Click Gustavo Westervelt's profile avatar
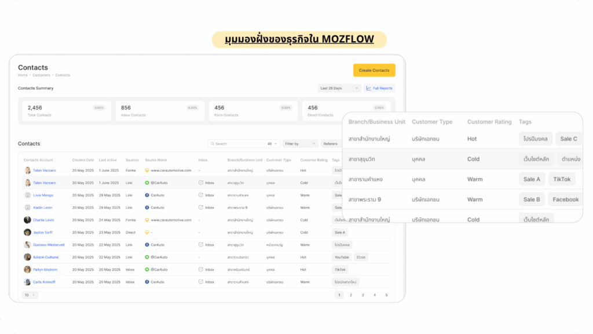The width and height of the screenshot is (593, 334). 27,245
